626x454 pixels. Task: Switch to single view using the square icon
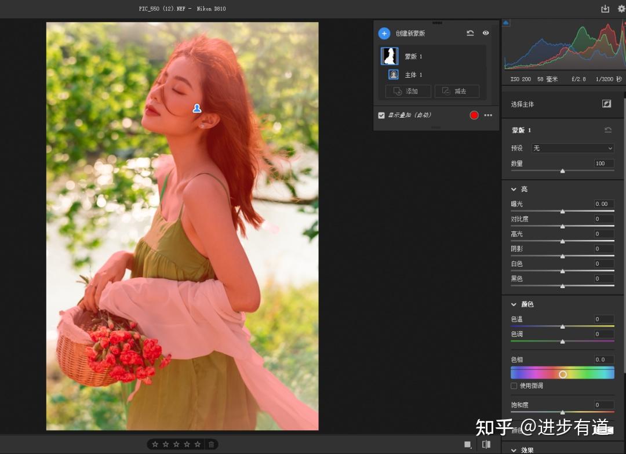coord(468,444)
